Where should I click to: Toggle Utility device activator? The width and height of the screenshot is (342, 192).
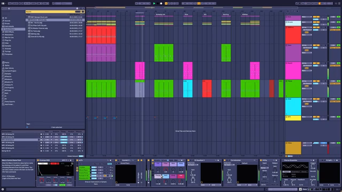tap(261, 160)
